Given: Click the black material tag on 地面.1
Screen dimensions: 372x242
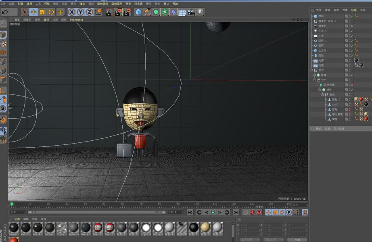Looking at the screenshot, I should pyautogui.click(x=356, y=60).
